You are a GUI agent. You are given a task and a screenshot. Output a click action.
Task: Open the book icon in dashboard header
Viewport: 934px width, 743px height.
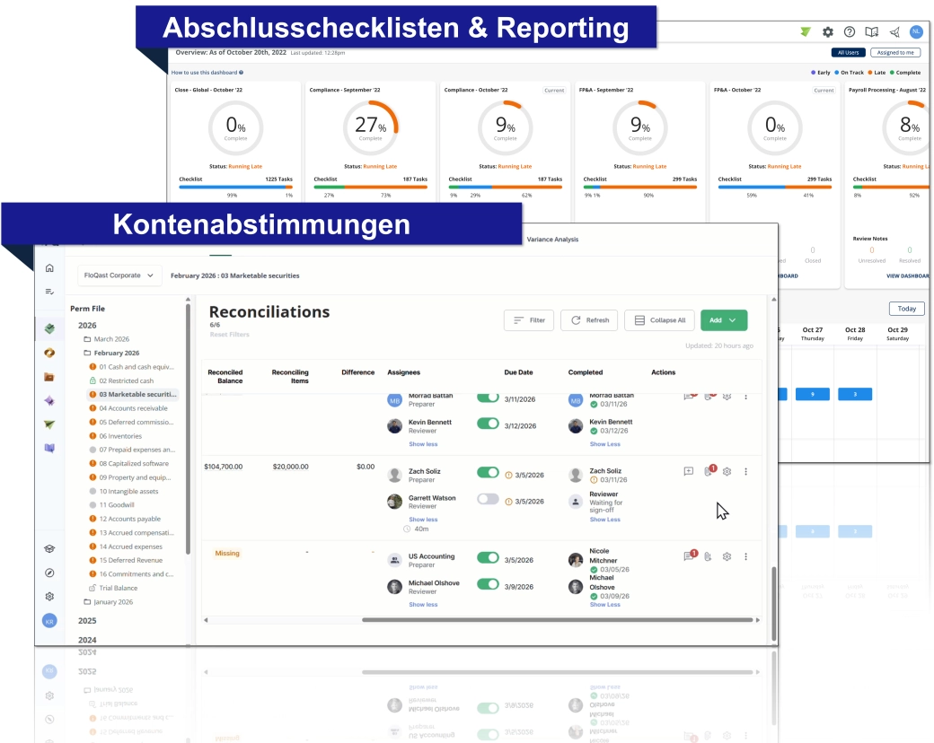[x=871, y=32]
